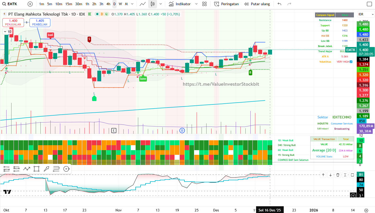The width and height of the screenshot is (375, 213).
Task: Open chart settings gear at bottom right
Action: pyautogui.click(x=366, y=210)
